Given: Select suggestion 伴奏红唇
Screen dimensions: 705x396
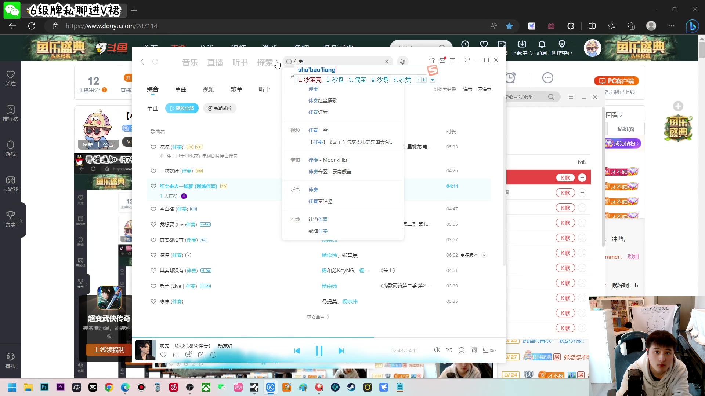Looking at the screenshot, I should (318, 112).
